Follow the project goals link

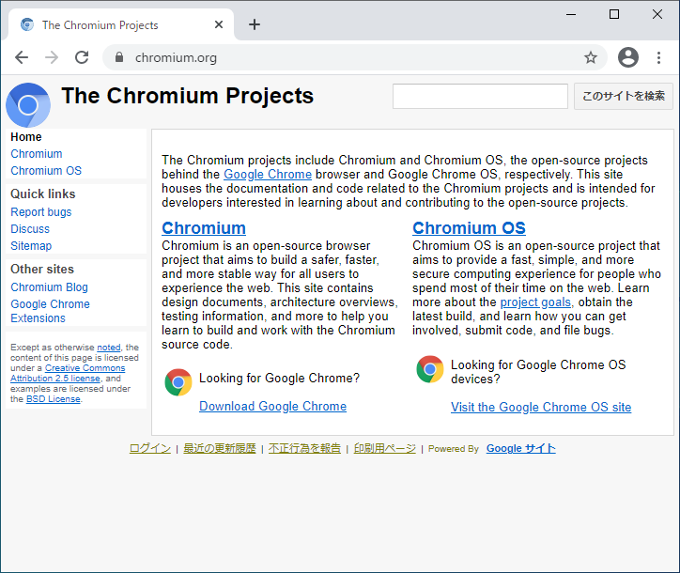[535, 302]
